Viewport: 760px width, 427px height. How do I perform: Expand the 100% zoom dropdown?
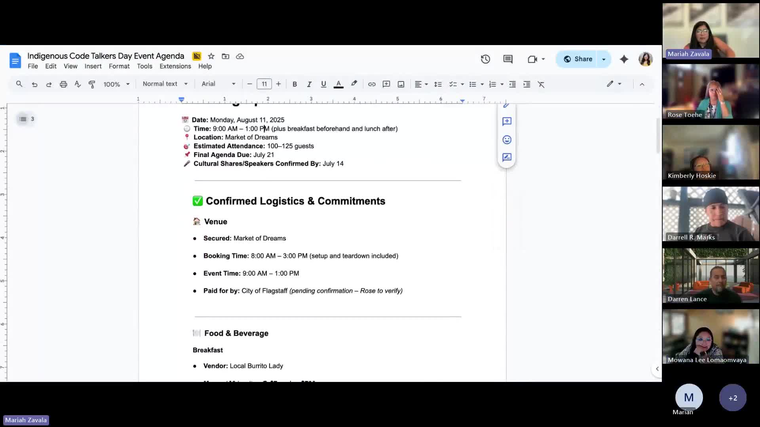[116, 84]
